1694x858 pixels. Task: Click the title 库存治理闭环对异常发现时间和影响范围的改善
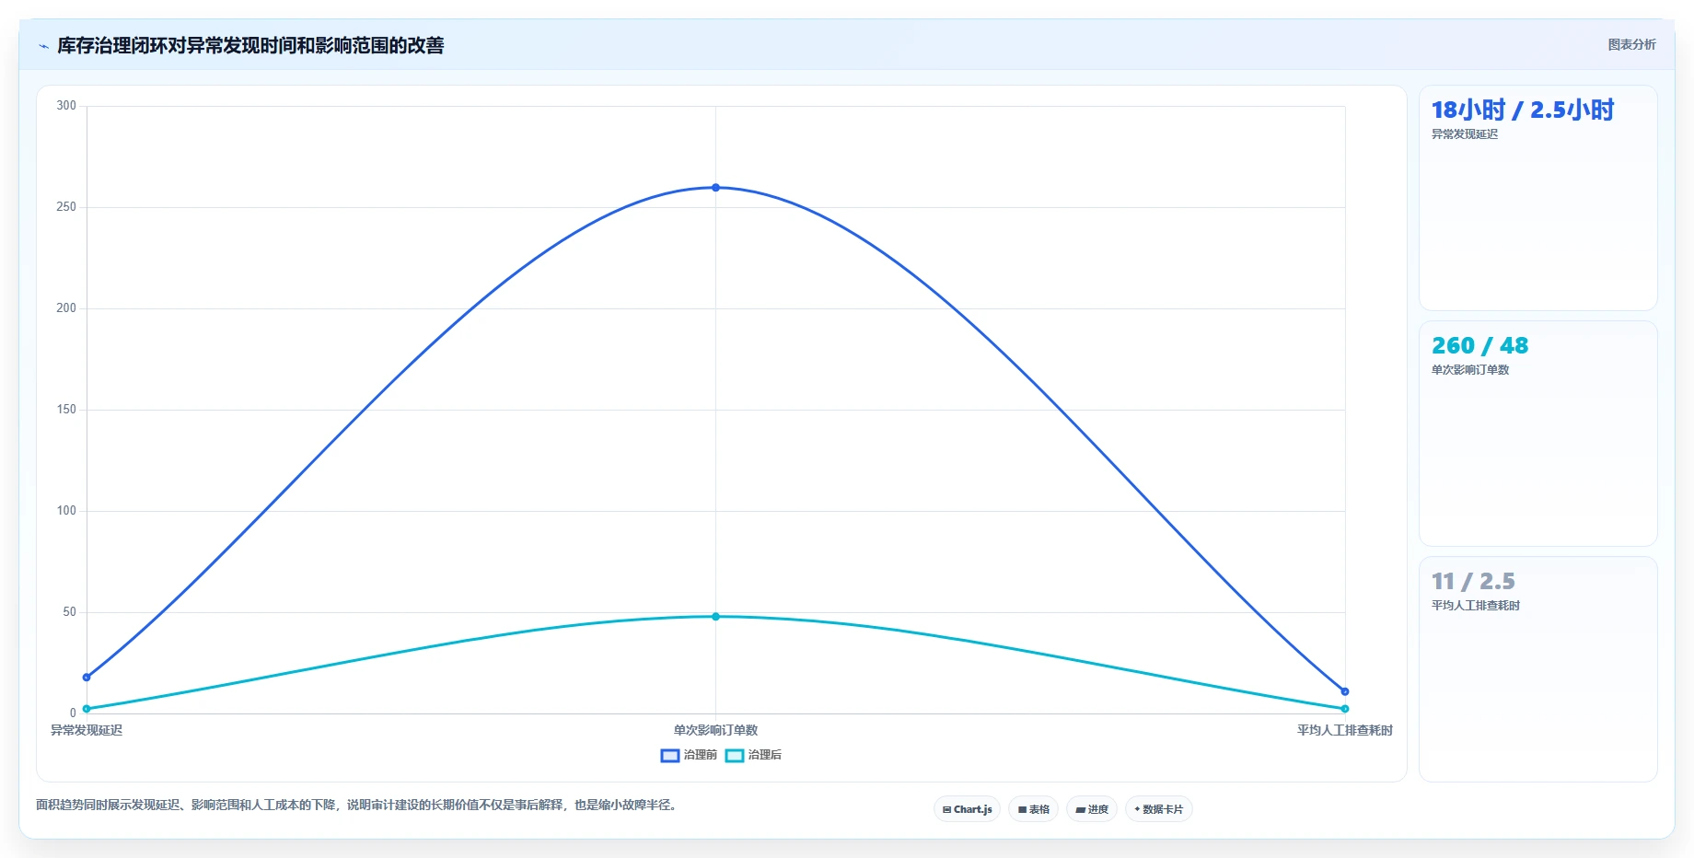250,45
